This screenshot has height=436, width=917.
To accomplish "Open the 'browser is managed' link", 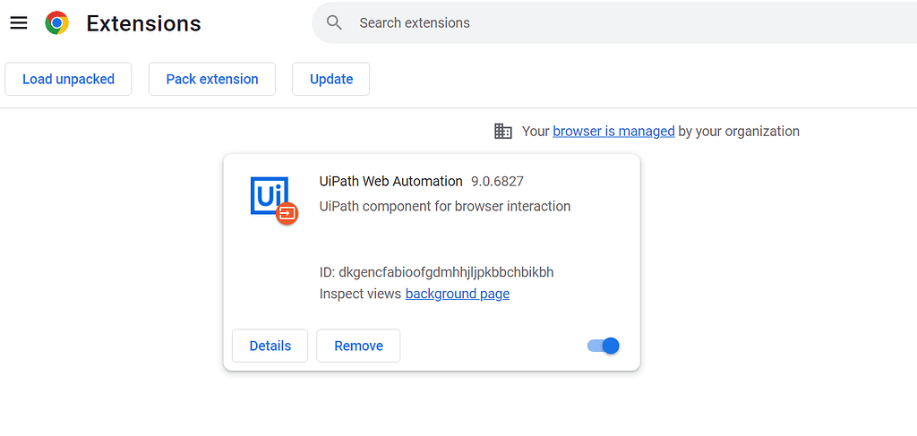I will point(613,131).
